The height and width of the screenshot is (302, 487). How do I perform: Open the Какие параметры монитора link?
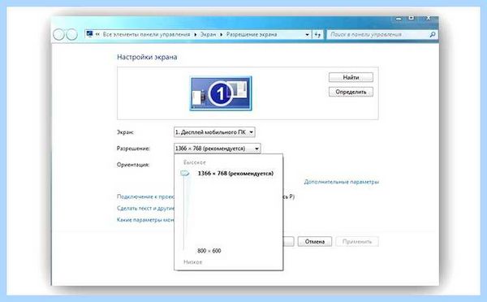(145, 220)
